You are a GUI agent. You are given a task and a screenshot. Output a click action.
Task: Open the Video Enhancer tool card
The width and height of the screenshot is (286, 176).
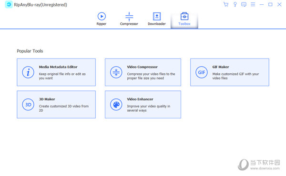[x=143, y=105]
